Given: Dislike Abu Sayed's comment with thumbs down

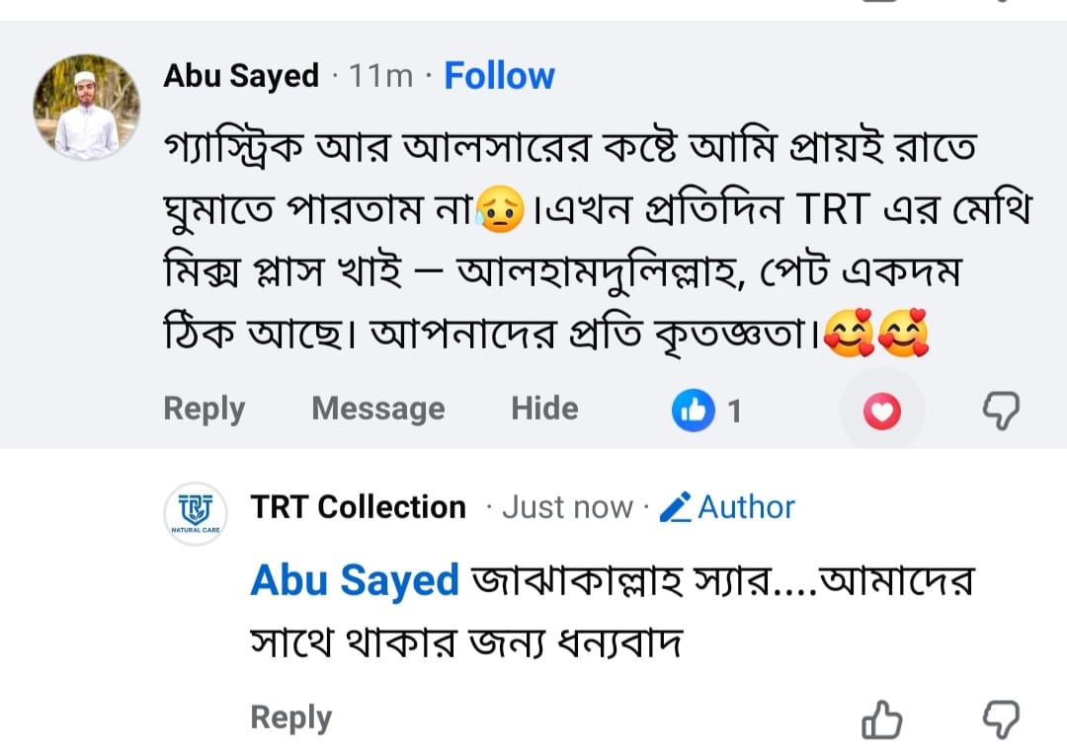Looking at the screenshot, I should tap(1001, 410).
